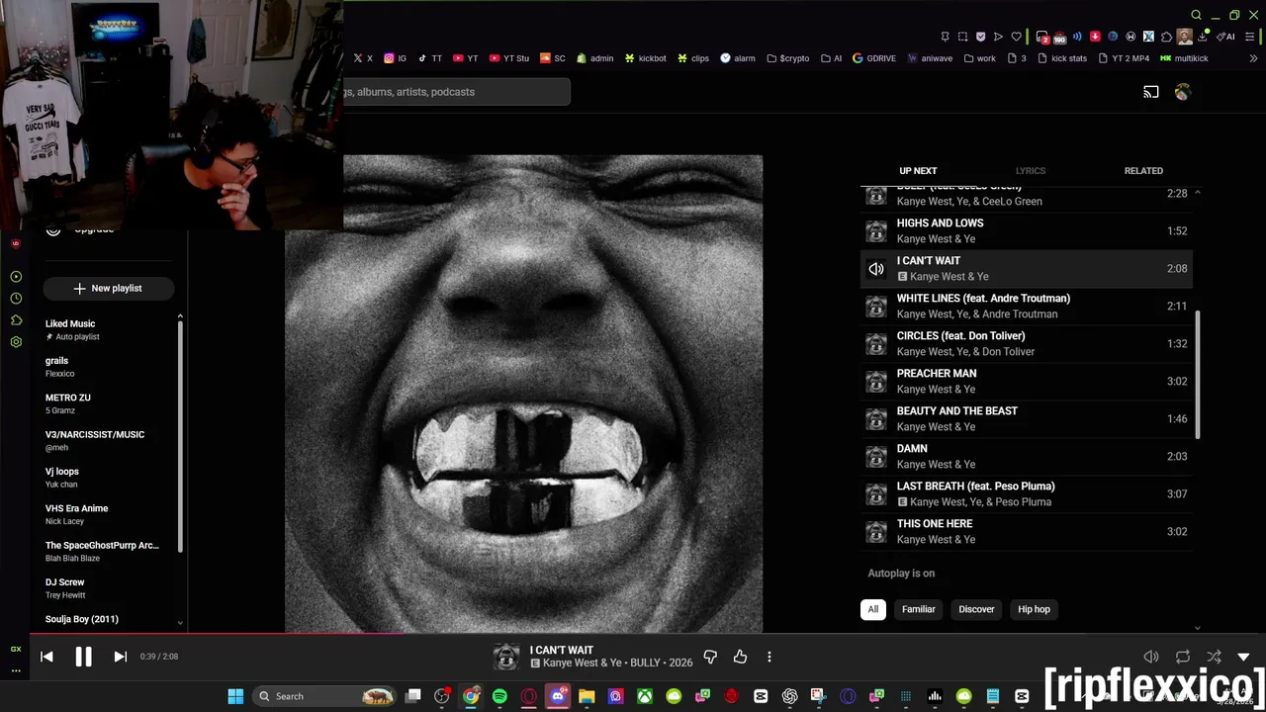Expand the AI bookmarks folder
Viewport: 1266px width, 712px height.
pos(831,58)
